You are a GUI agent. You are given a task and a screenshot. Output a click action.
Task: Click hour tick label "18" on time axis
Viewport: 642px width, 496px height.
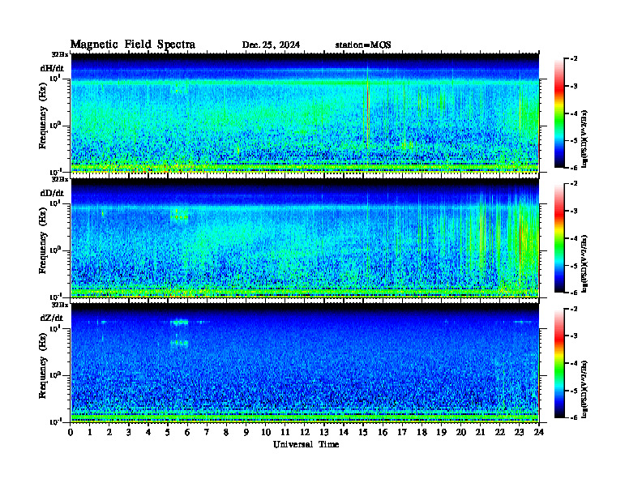(x=422, y=432)
